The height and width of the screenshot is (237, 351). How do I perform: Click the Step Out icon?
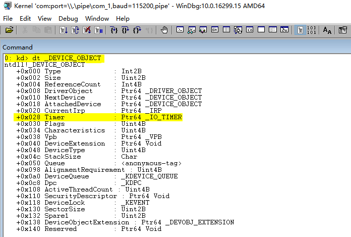(137, 30)
